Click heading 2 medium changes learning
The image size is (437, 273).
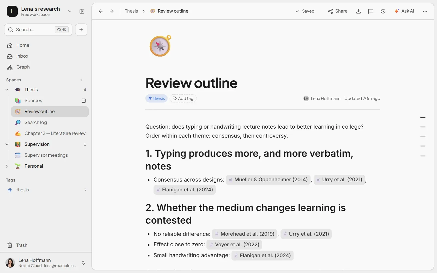tap(245, 214)
